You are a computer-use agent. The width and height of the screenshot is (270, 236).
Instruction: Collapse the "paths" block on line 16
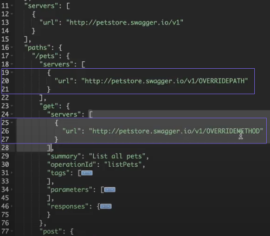click(12, 48)
